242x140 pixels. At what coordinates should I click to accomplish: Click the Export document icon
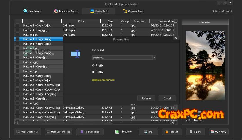(x=191, y=132)
